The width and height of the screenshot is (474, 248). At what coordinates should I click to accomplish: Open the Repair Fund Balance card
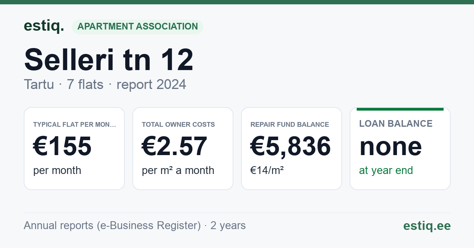pyautogui.click(x=292, y=148)
